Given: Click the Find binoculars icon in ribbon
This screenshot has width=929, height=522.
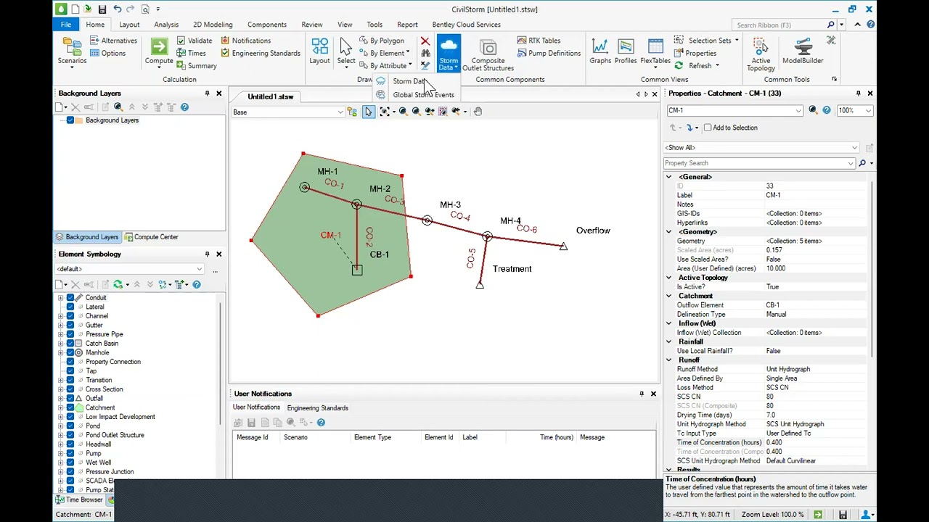Looking at the screenshot, I should [x=425, y=54].
